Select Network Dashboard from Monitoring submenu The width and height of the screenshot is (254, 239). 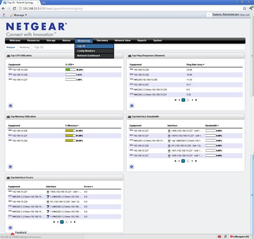pyautogui.click(x=94, y=55)
